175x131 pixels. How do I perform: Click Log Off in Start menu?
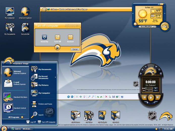click(31, 122)
